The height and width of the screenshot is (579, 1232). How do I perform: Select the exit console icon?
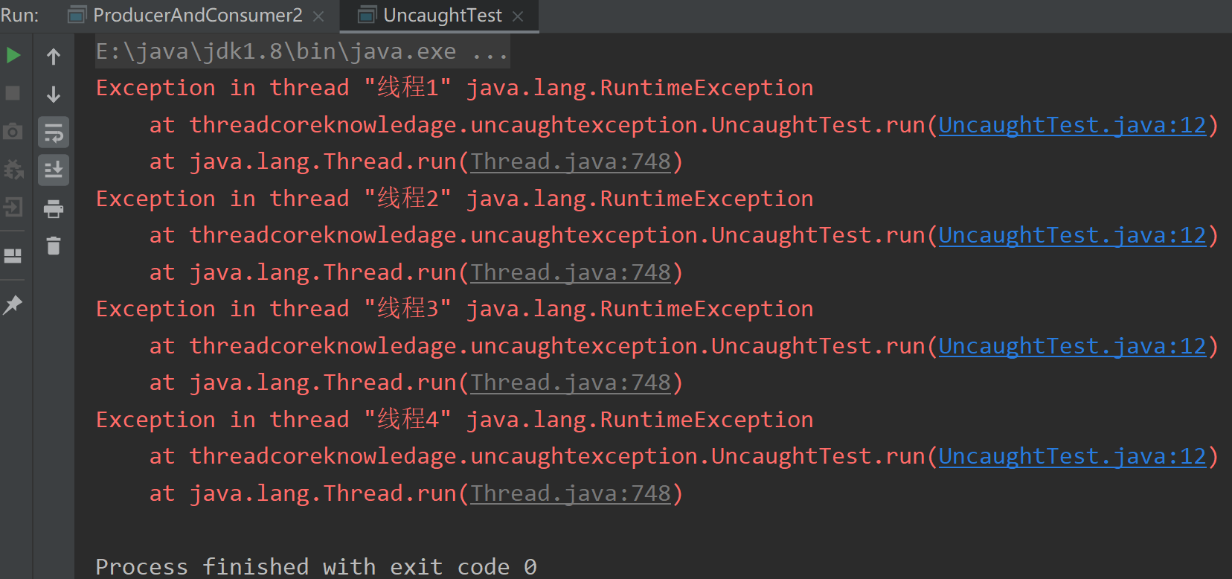pos(13,208)
